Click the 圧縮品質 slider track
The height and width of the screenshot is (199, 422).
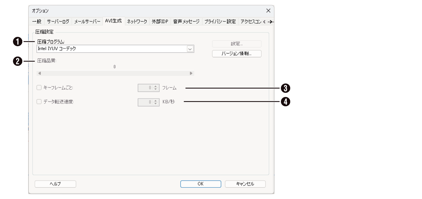point(115,73)
